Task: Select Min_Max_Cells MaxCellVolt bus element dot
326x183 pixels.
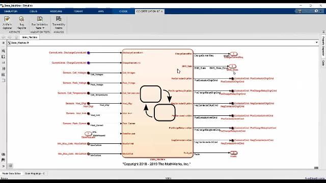Action: coord(88,144)
